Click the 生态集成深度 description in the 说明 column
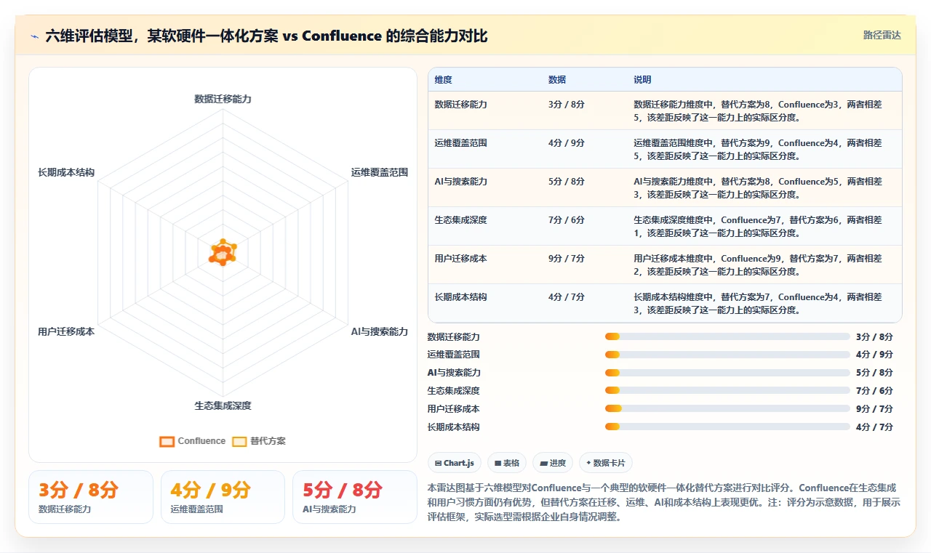Screen dimensions: 931x553 (x=758, y=226)
